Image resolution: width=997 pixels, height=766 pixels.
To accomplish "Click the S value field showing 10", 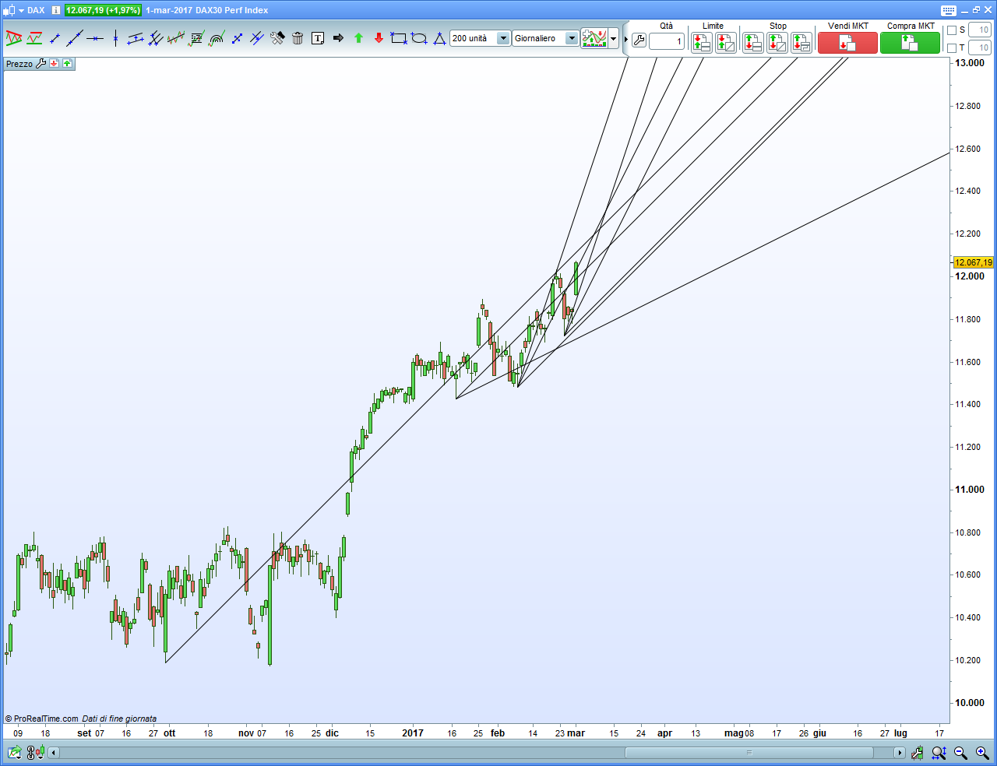I will point(979,30).
